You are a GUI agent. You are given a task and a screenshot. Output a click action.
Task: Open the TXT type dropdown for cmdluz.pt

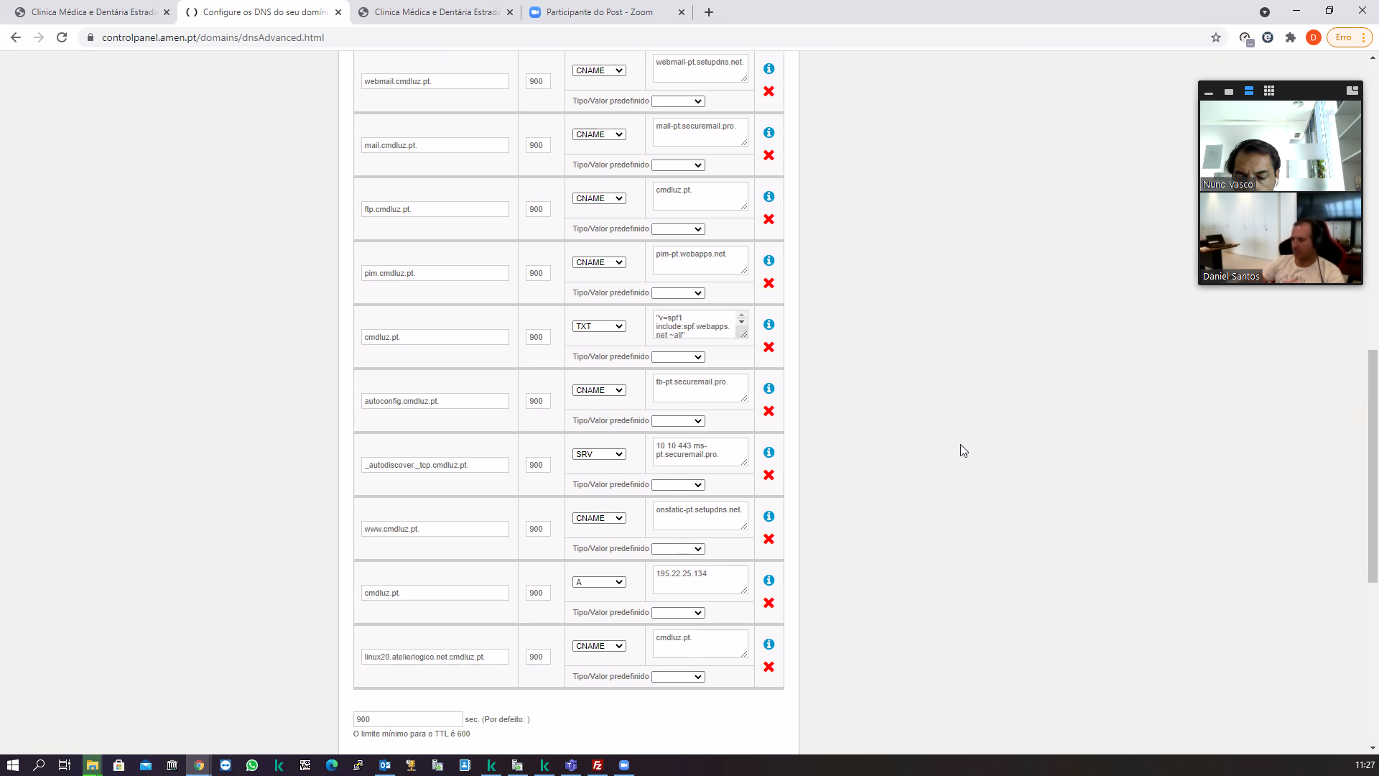point(599,326)
